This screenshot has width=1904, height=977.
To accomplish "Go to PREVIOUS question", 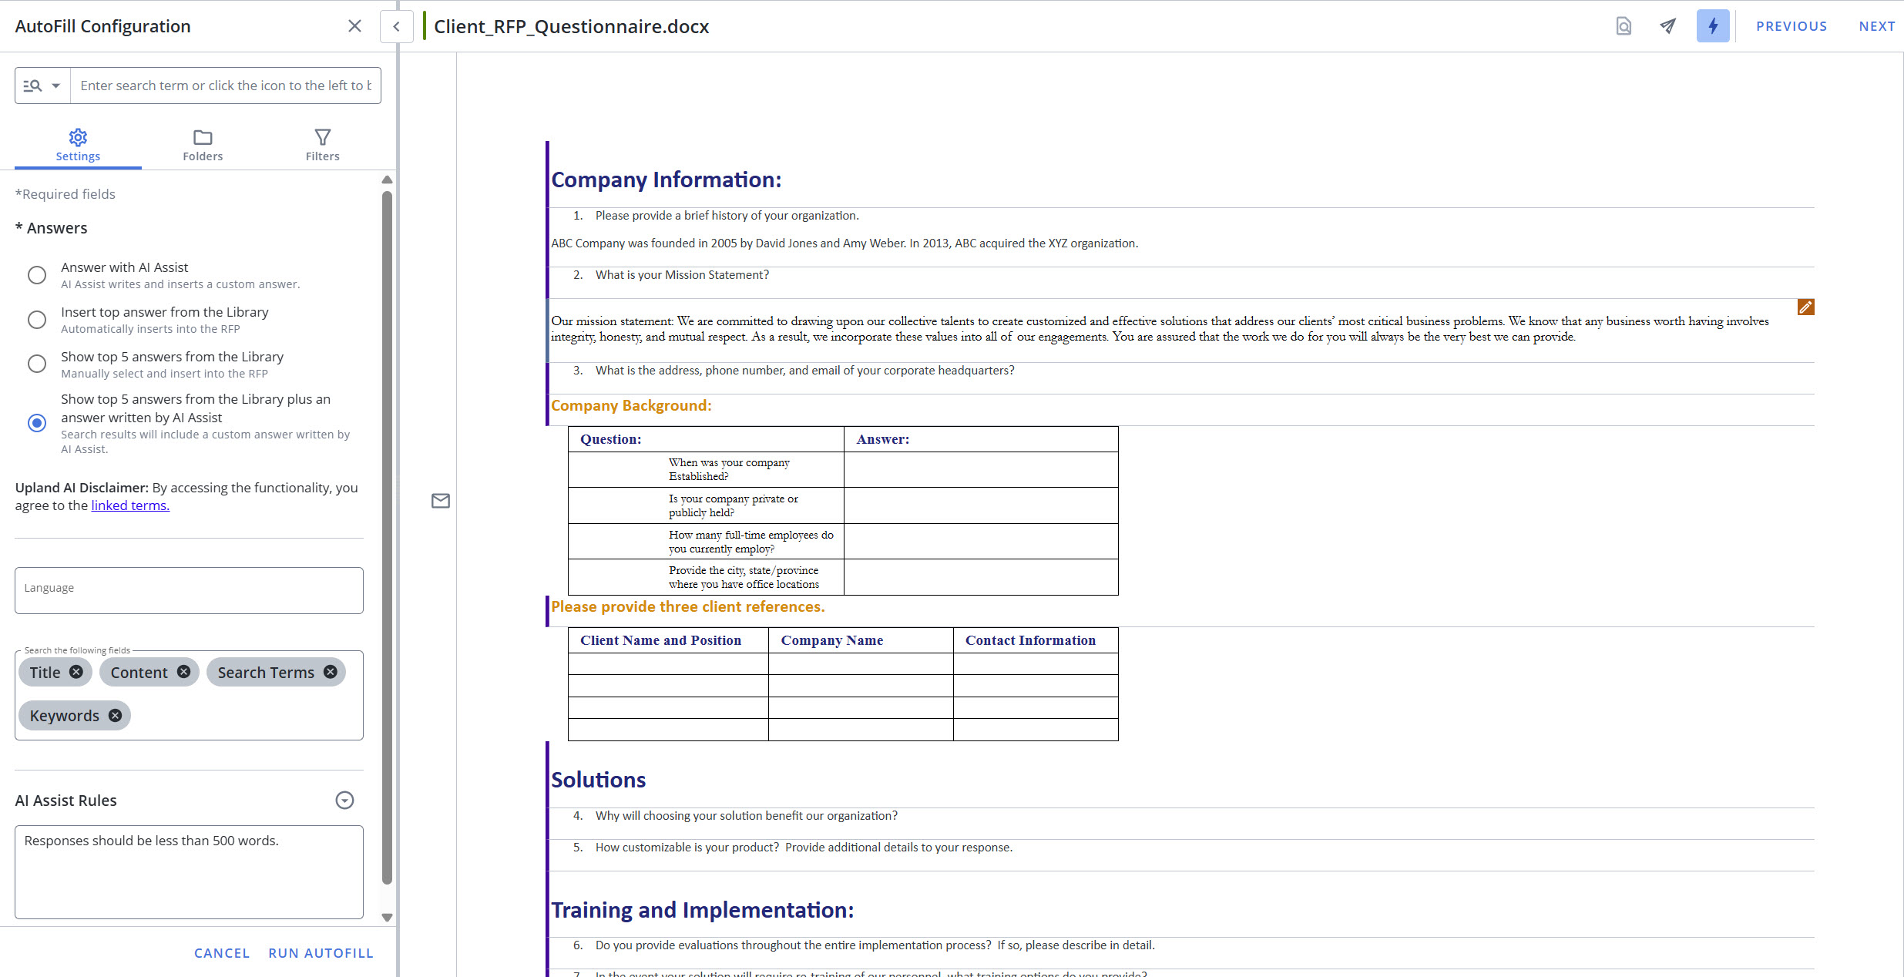I will click(1792, 26).
